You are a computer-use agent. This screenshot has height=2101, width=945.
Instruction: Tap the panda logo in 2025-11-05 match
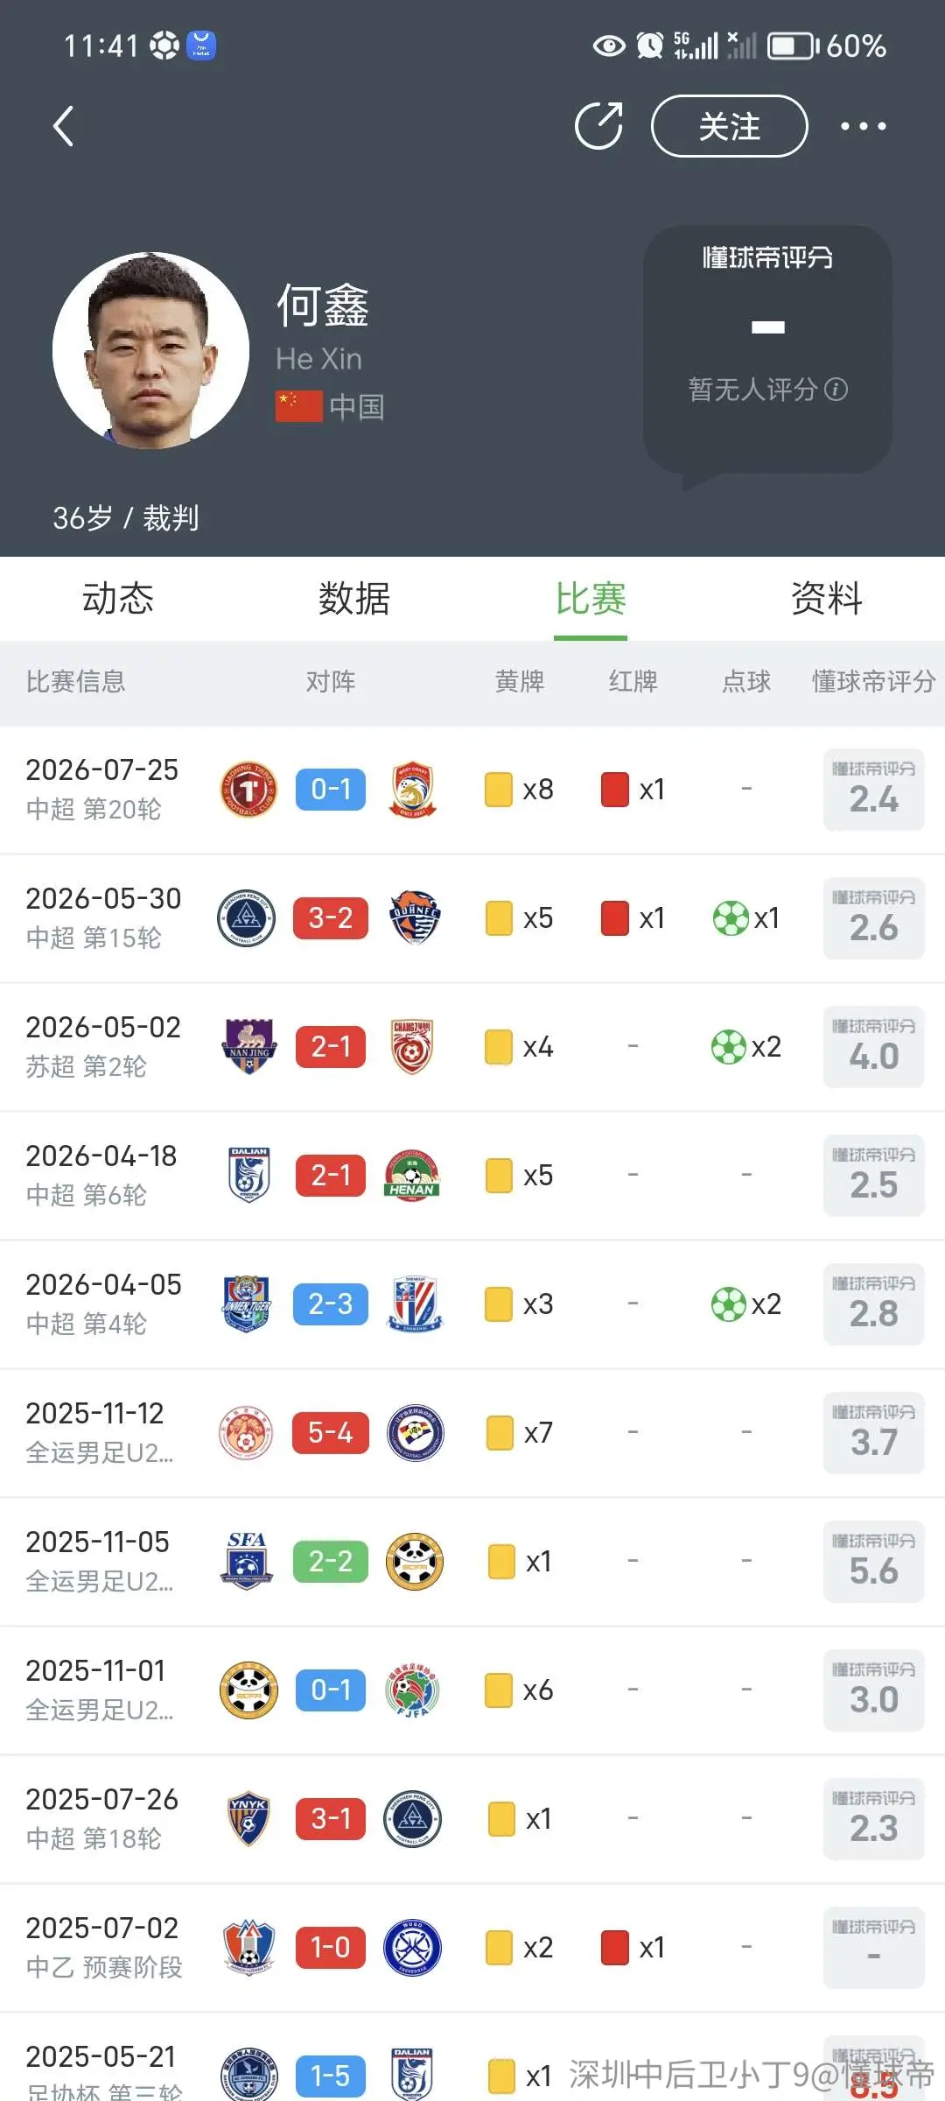coord(415,1561)
